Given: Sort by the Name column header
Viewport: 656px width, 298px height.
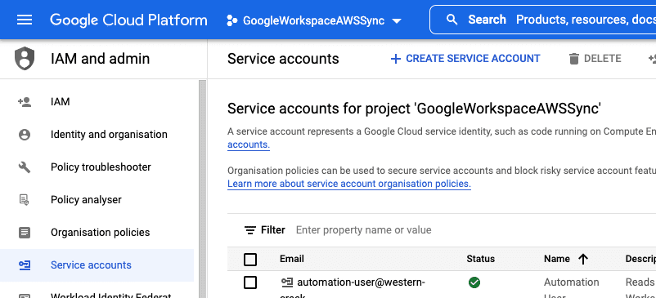Looking at the screenshot, I should tap(557, 259).
